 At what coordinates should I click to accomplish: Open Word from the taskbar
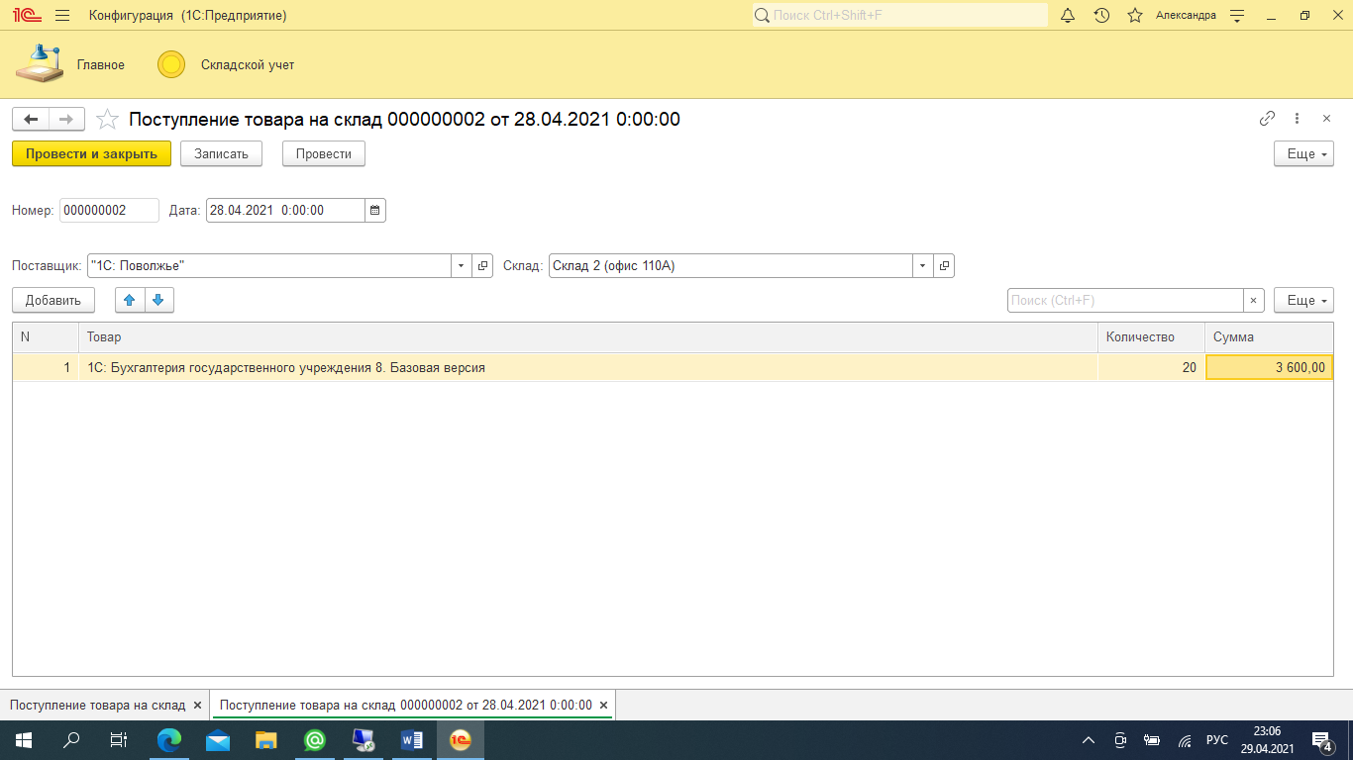point(412,740)
